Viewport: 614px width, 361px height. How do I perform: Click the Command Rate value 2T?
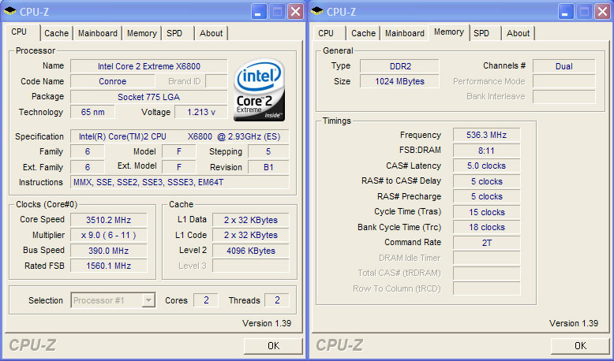(486, 243)
